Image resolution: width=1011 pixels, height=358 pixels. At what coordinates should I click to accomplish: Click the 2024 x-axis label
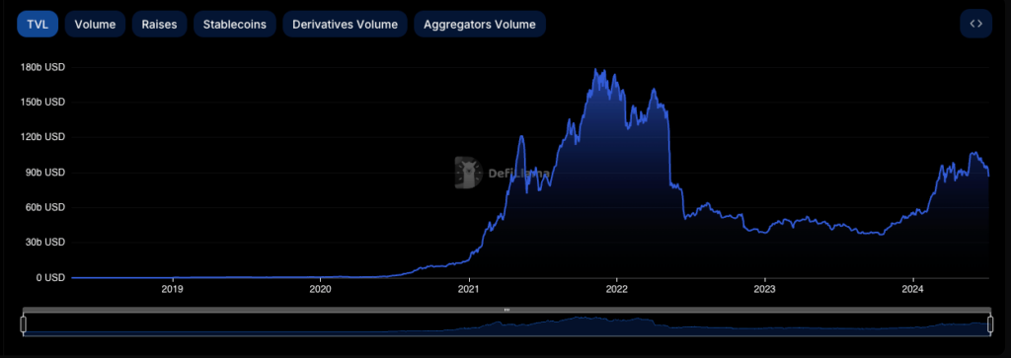(x=913, y=289)
